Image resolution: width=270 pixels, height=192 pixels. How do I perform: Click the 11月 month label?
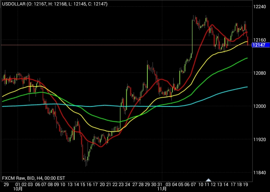point(162,189)
